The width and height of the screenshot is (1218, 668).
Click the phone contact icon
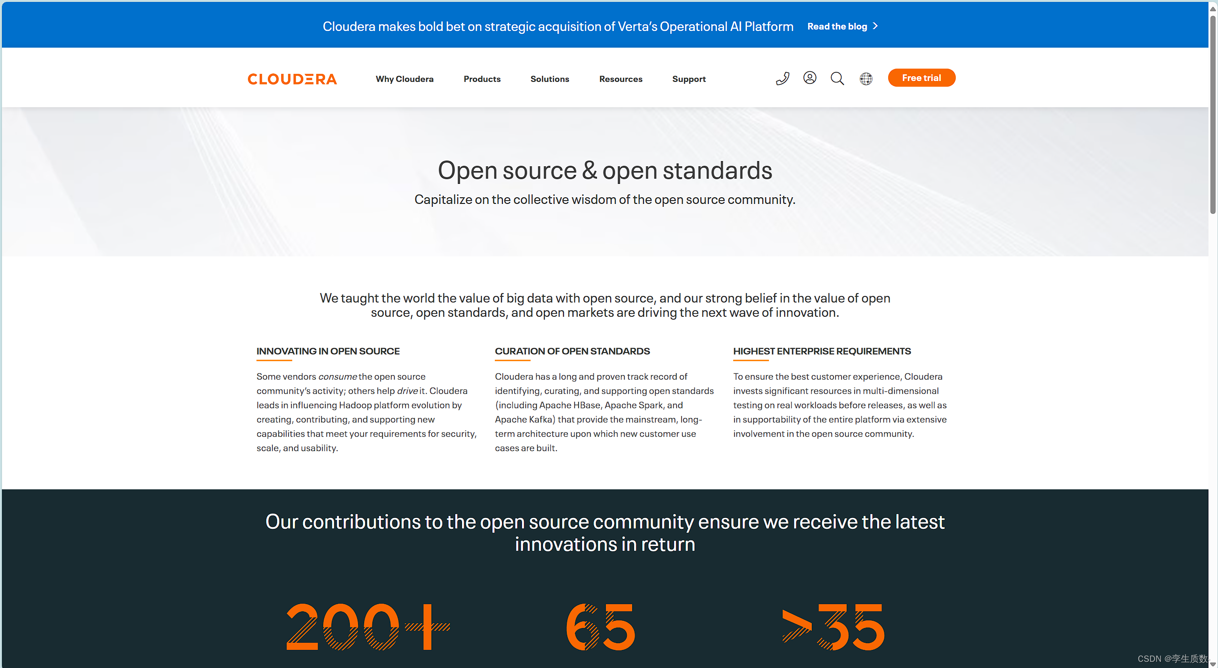pyautogui.click(x=782, y=79)
